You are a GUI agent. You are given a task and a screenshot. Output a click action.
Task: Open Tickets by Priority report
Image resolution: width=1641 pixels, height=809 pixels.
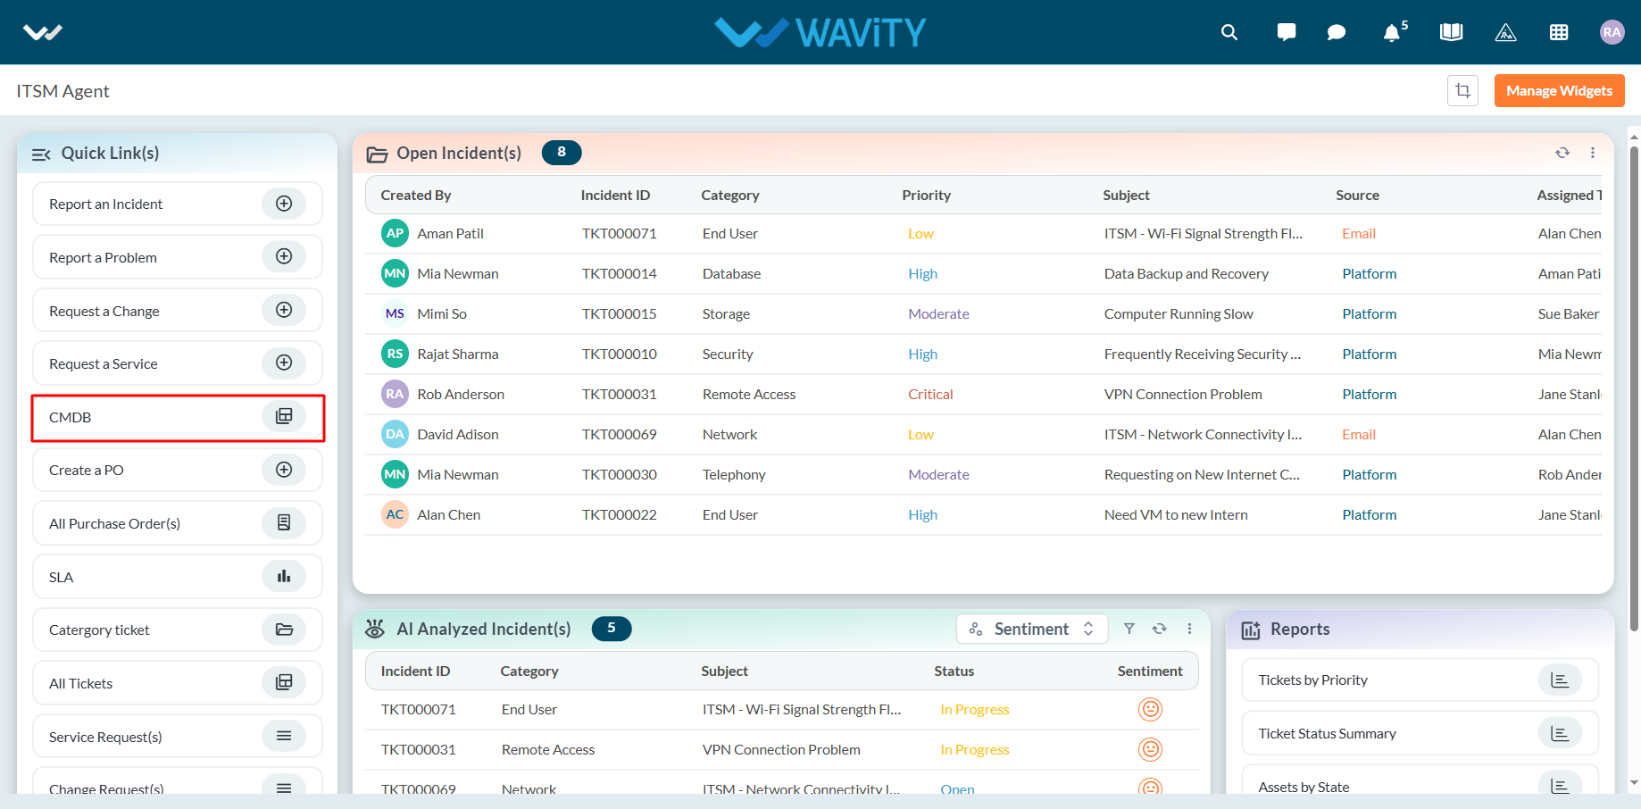[x=1420, y=680]
